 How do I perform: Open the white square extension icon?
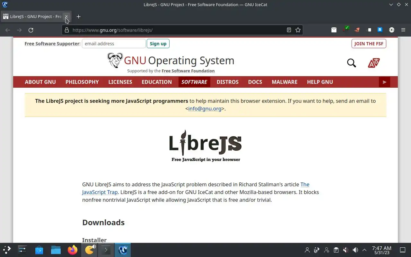(369, 30)
